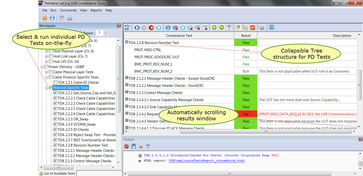Click the red gear icon in Output panel
The width and height of the screenshot is (363, 176).
coord(126,146)
